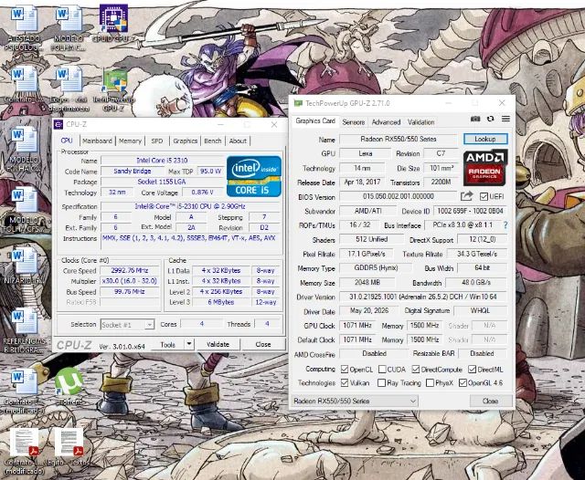The width and height of the screenshot is (585, 480).
Task: Click the Memory Type value GDDR5 (Hynix)
Action: click(376, 267)
